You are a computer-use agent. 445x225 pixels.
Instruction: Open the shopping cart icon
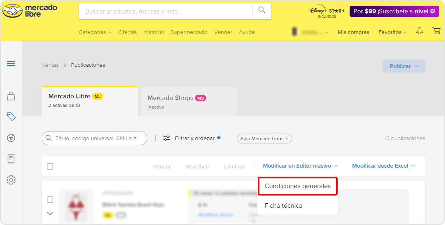coord(436,31)
